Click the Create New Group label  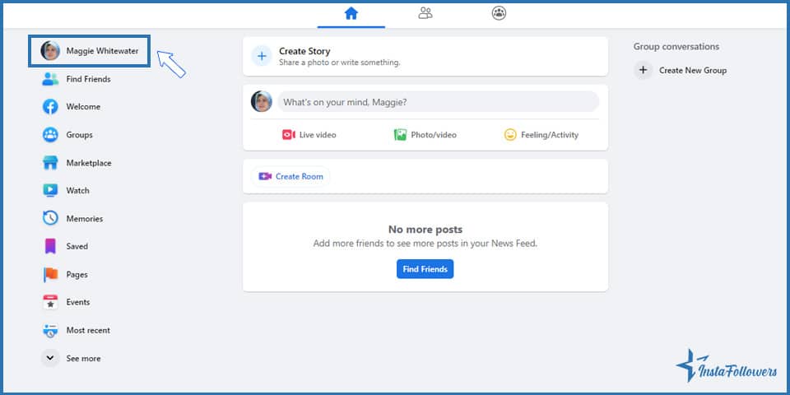pos(693,71)
